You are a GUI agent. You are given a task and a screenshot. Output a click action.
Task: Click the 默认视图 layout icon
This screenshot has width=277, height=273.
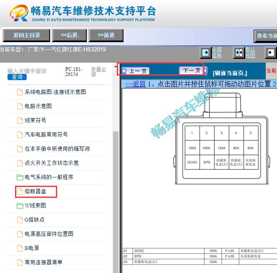[x=239, y=53]
